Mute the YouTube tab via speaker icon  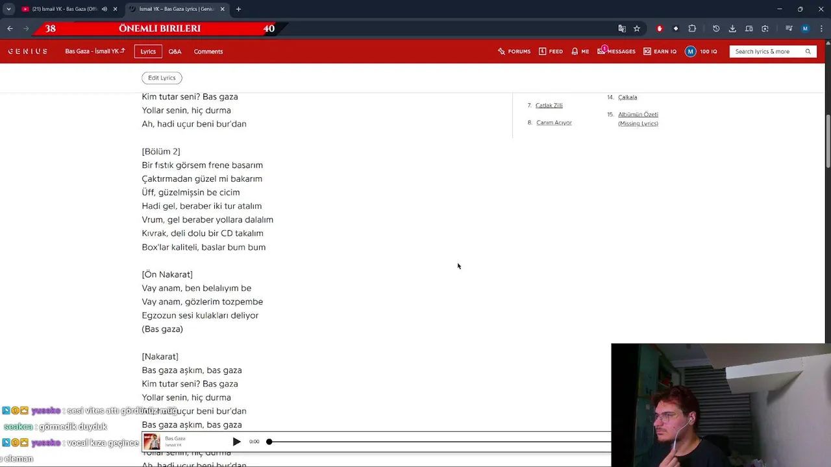[x=105, y=9]
